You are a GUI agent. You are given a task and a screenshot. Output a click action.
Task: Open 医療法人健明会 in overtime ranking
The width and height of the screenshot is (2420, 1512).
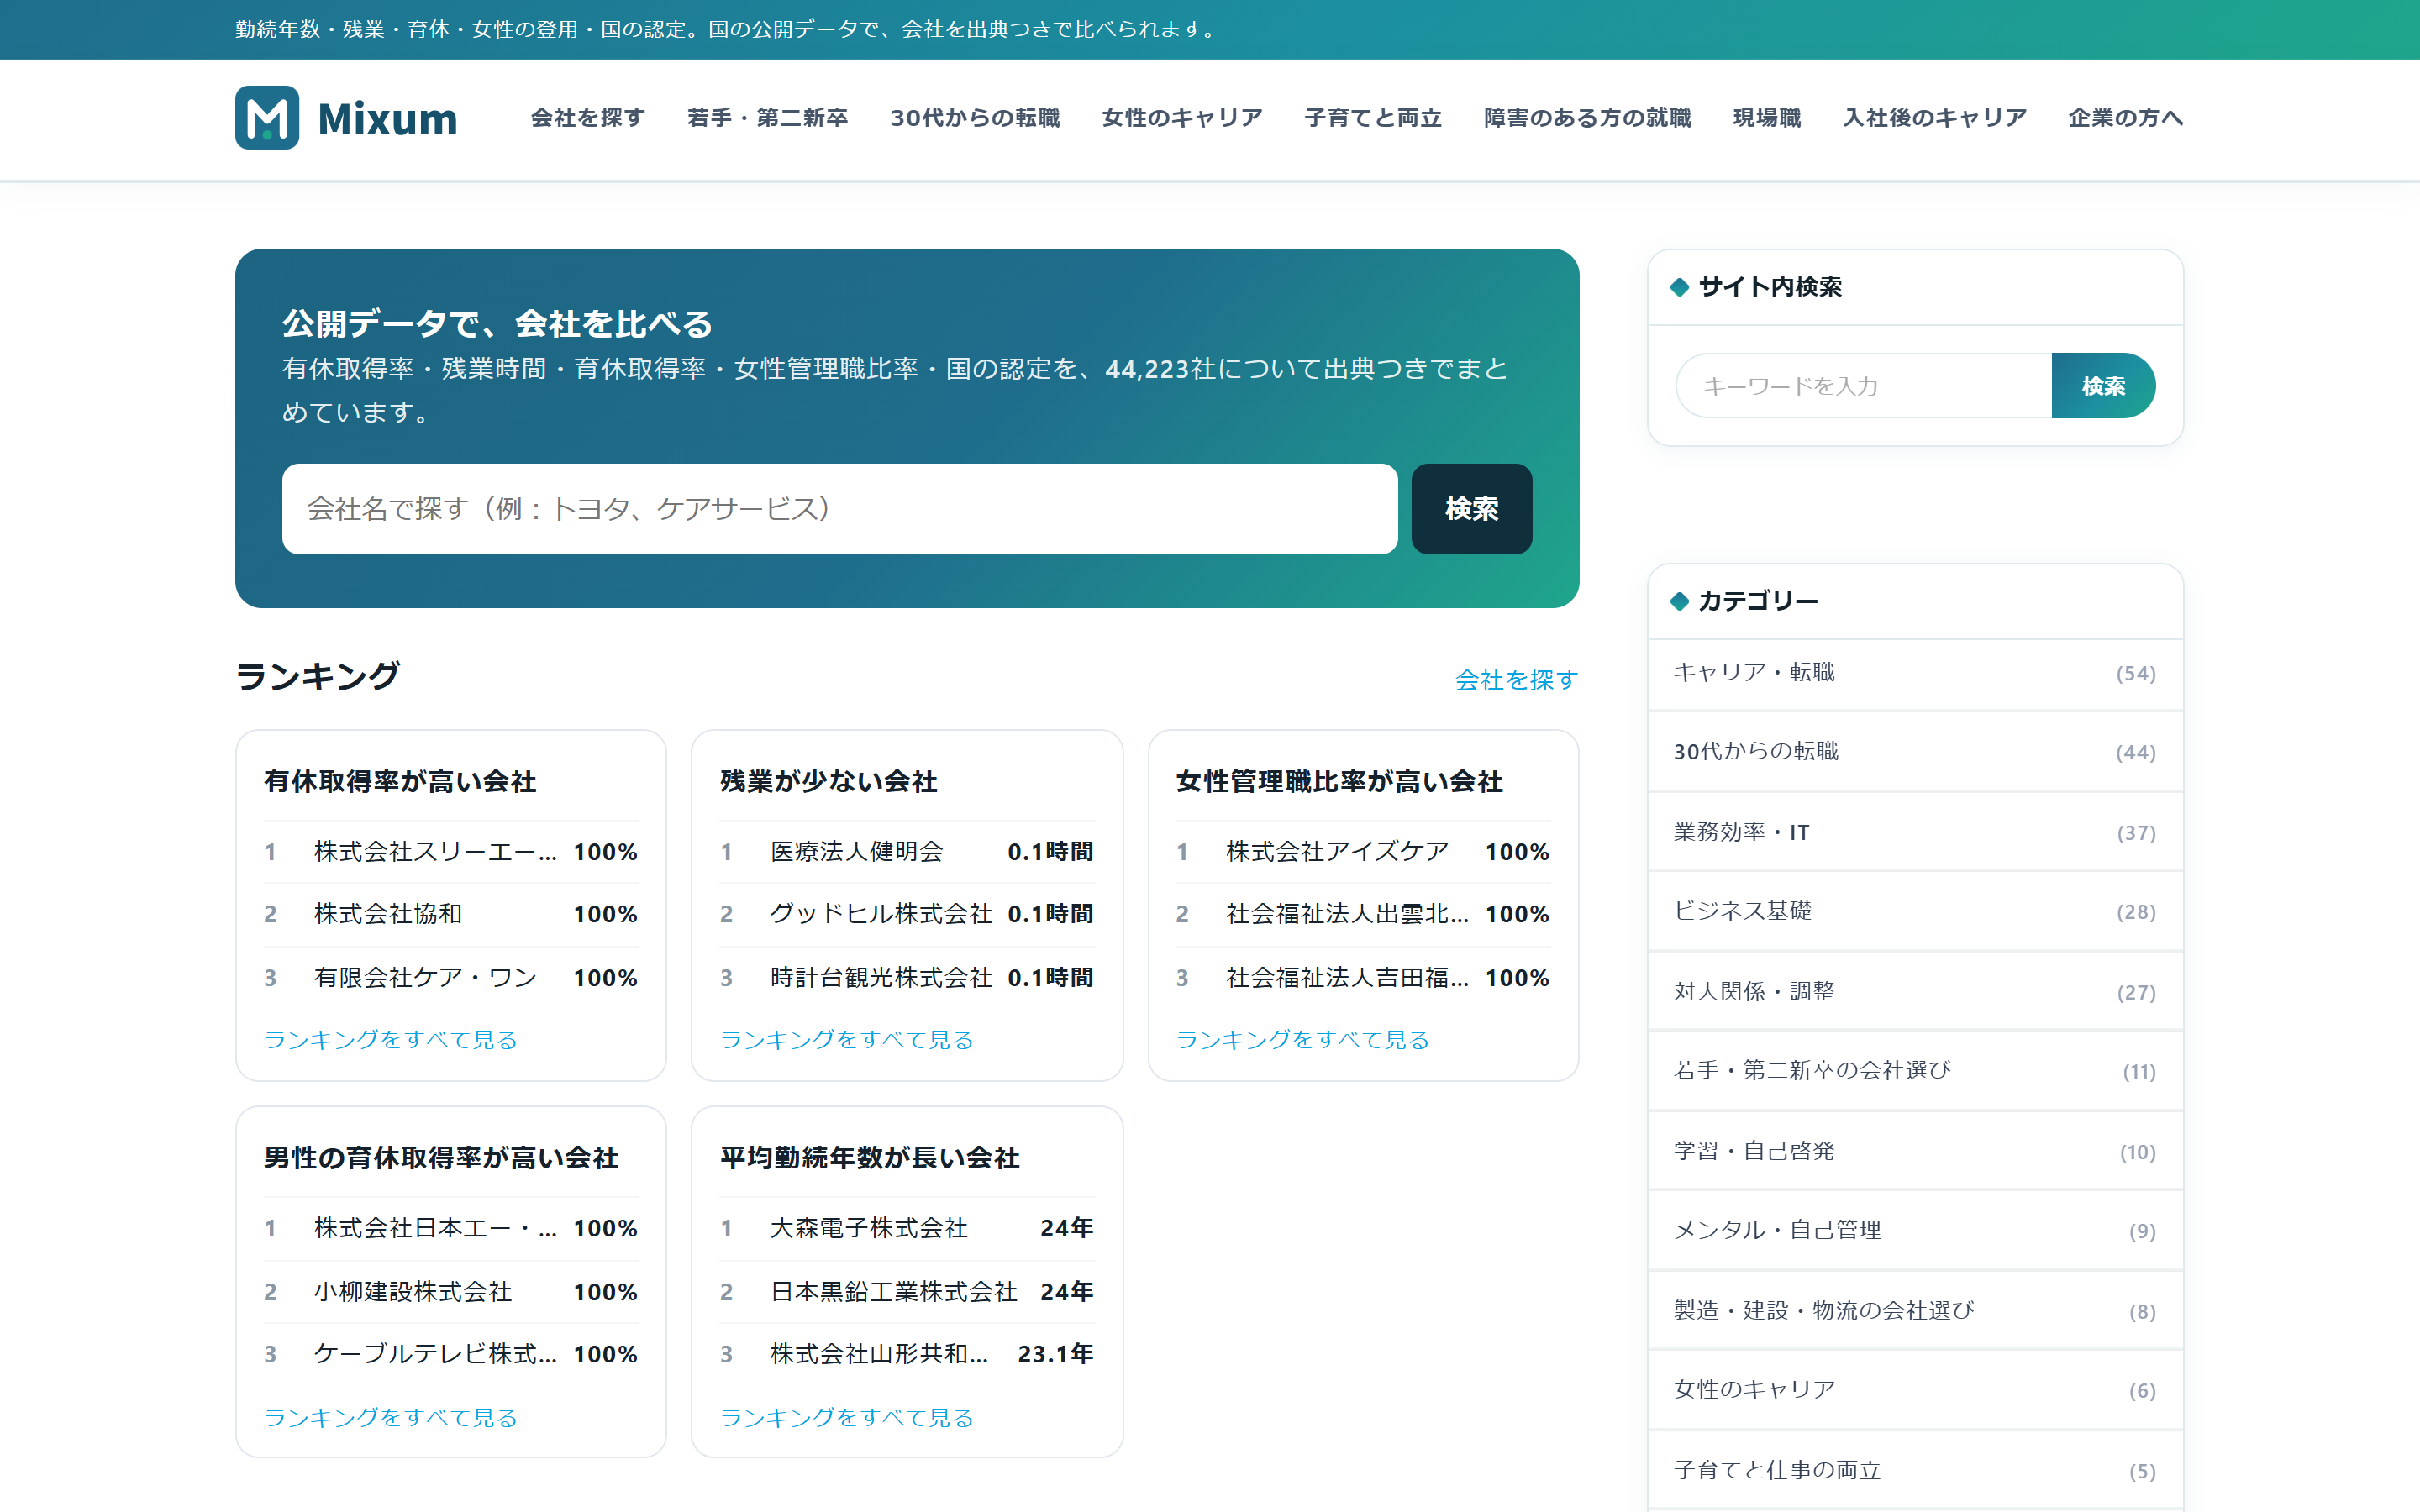point(907,852)
